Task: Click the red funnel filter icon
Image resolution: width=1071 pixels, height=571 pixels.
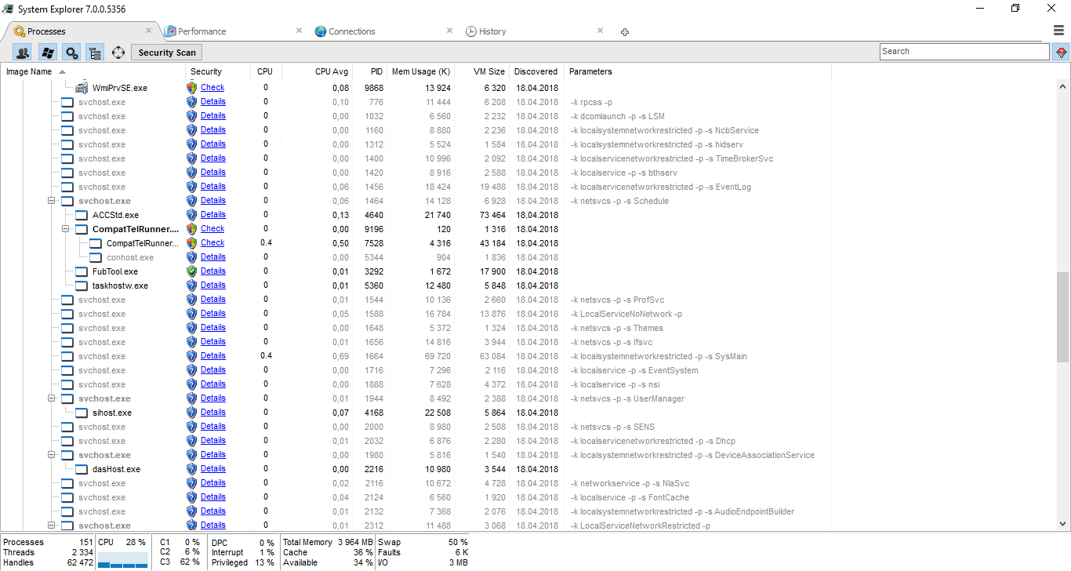Action: click(1062, 53)
